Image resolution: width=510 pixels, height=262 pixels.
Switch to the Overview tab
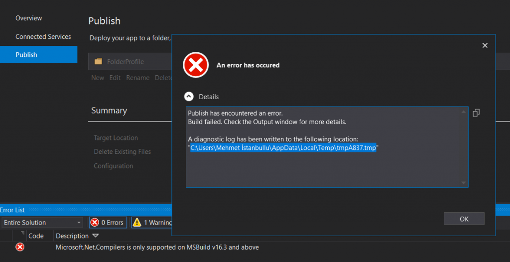pyautogui.click(x=29, y=18)
